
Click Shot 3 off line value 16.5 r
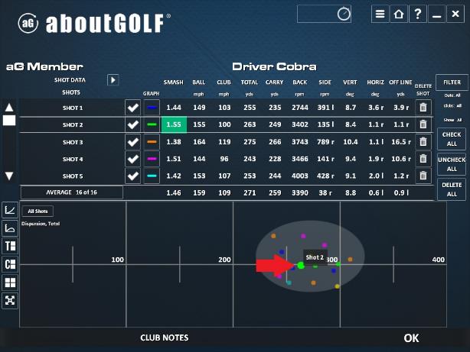(x=401, y=142)
